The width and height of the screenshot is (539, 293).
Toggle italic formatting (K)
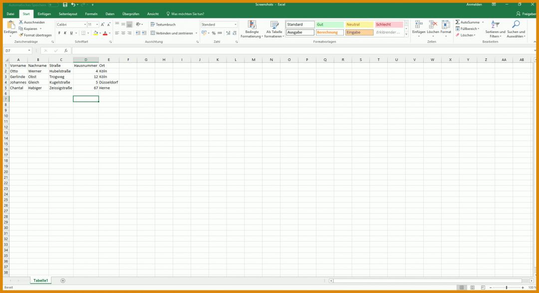click(65, 33)
